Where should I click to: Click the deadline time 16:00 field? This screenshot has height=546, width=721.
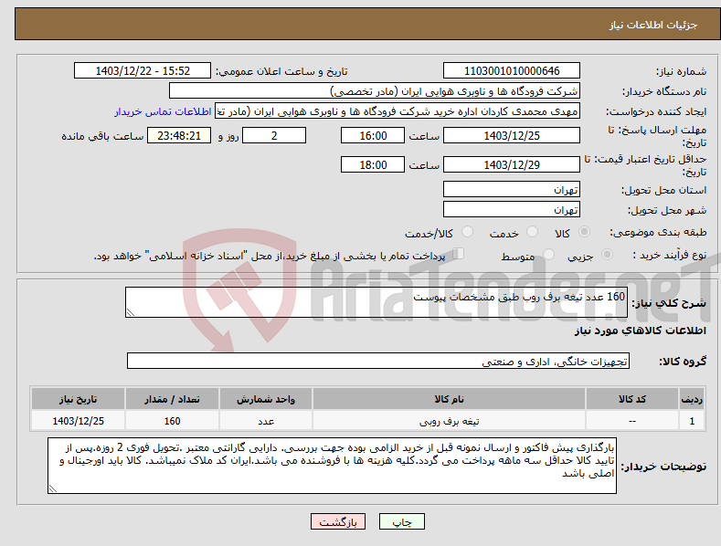373,135
